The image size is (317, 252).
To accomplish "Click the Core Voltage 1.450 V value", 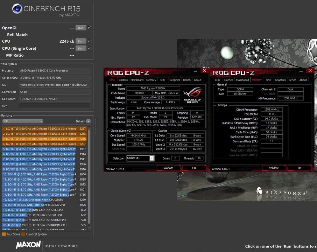I will click(x=170, y=102).
